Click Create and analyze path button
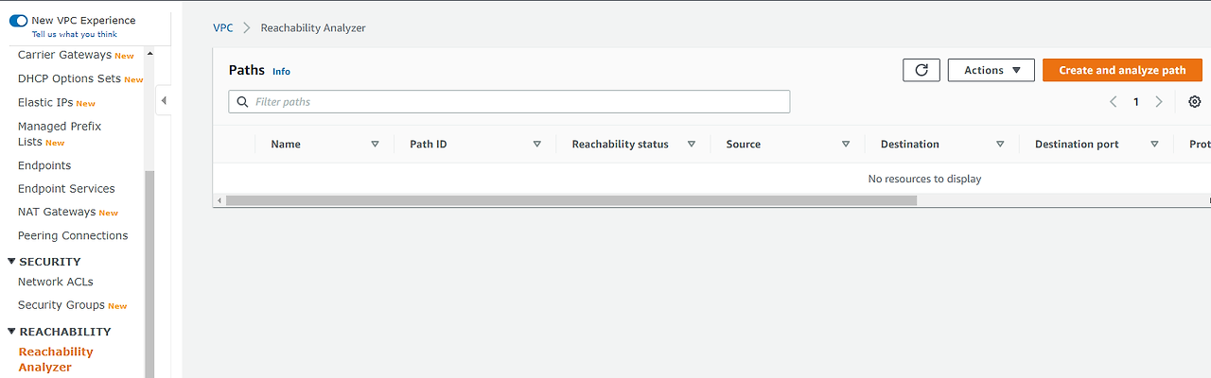The height and width of the screenshot is (378, 1211). pos(1122,70)
